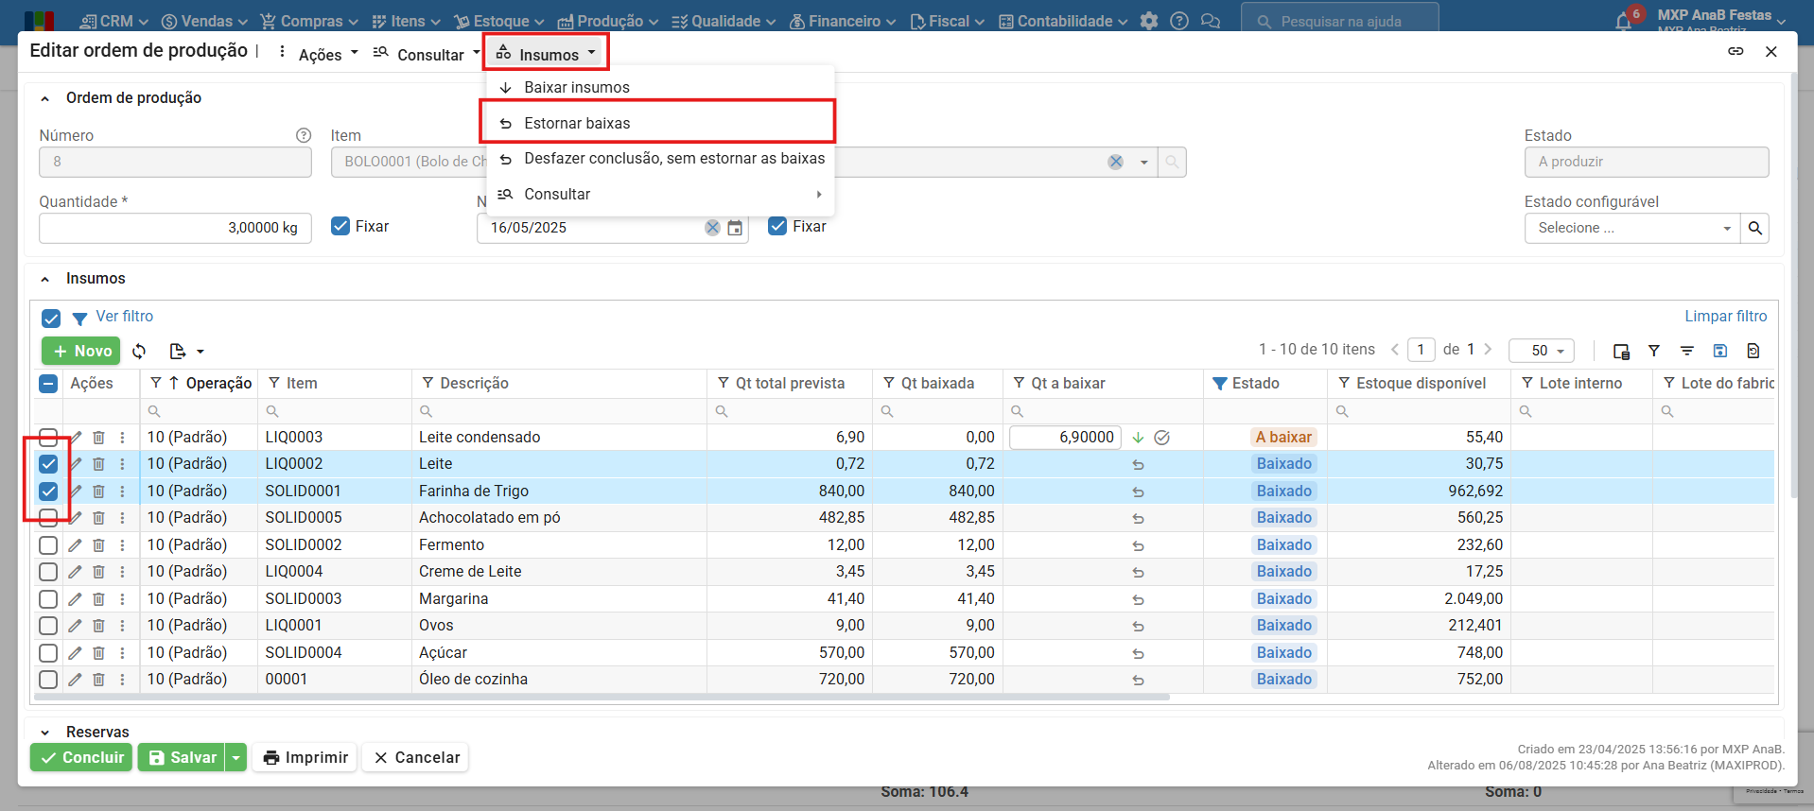Click the search magnifier beside Estado configurável
The width and height of the screenshot is (1814, 811).
1755,228
